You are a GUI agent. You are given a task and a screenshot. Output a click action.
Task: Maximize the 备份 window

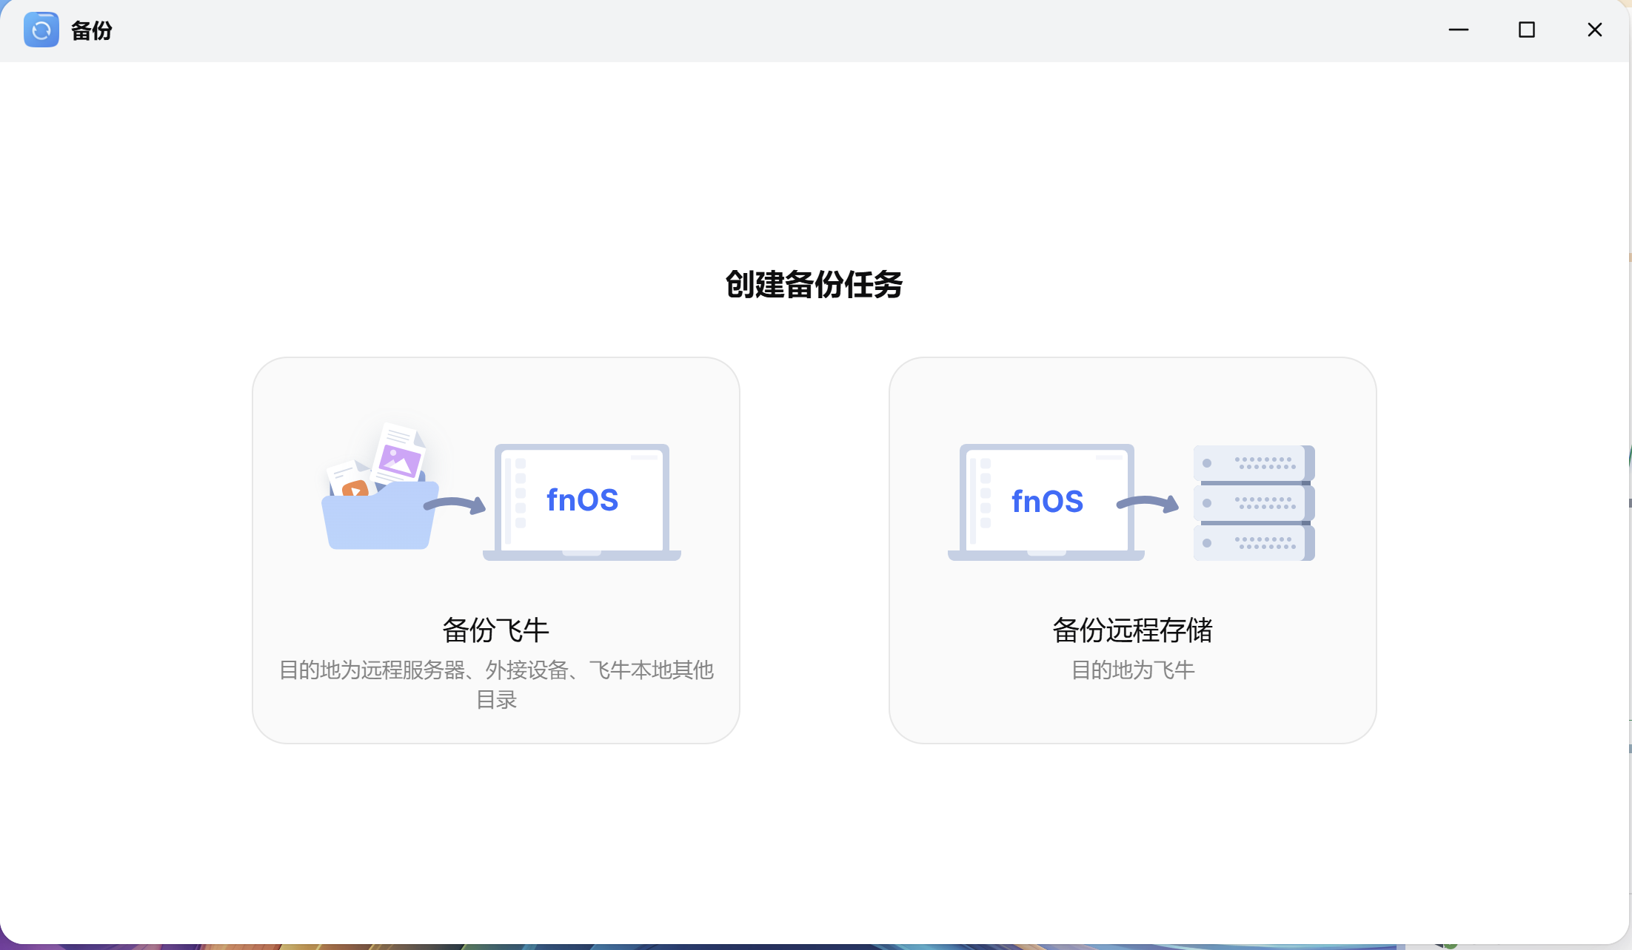point(1526,30)
